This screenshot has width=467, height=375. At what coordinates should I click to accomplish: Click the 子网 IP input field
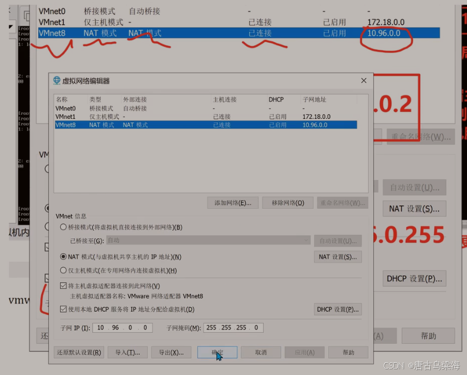pyautogui.click(x=123, y=328)
